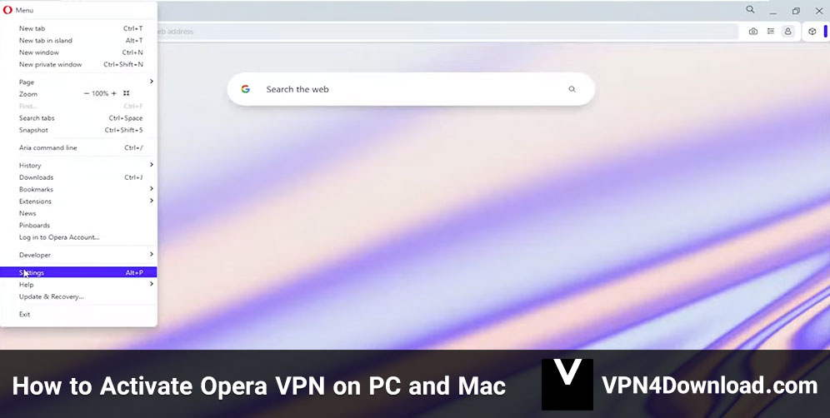Open the Snapshot camera icon in toolbar
This screenshot has width=830, height=418.
pyautogui.click(x=752, y=32)
